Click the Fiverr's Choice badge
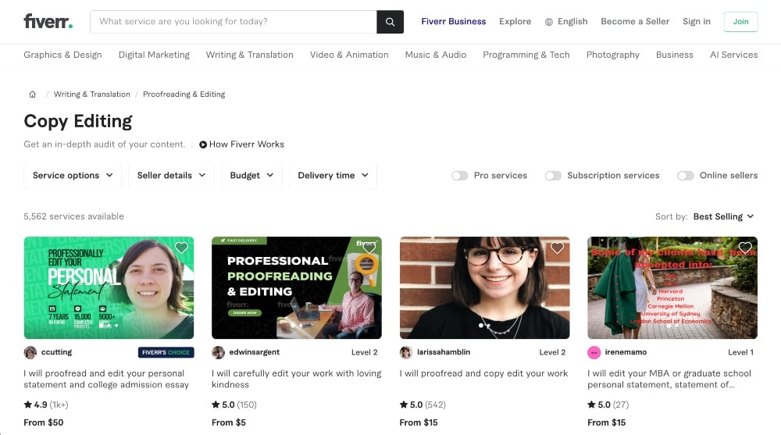The width and height of the screenshot is (781, 435). (166, 352)
